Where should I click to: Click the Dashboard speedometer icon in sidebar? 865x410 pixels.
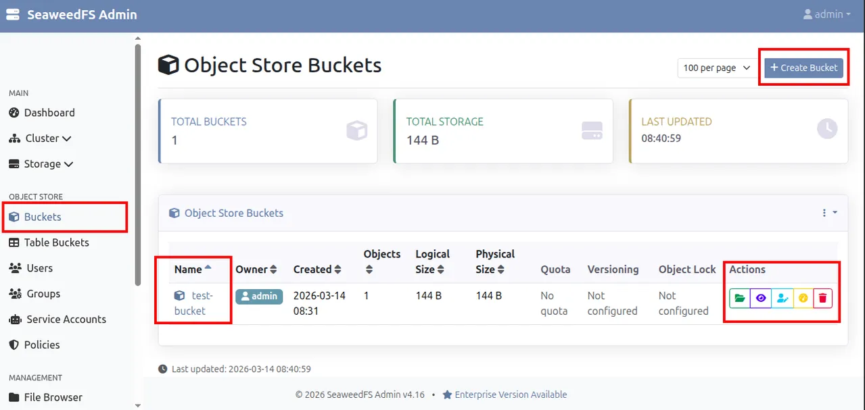[14, 113]
